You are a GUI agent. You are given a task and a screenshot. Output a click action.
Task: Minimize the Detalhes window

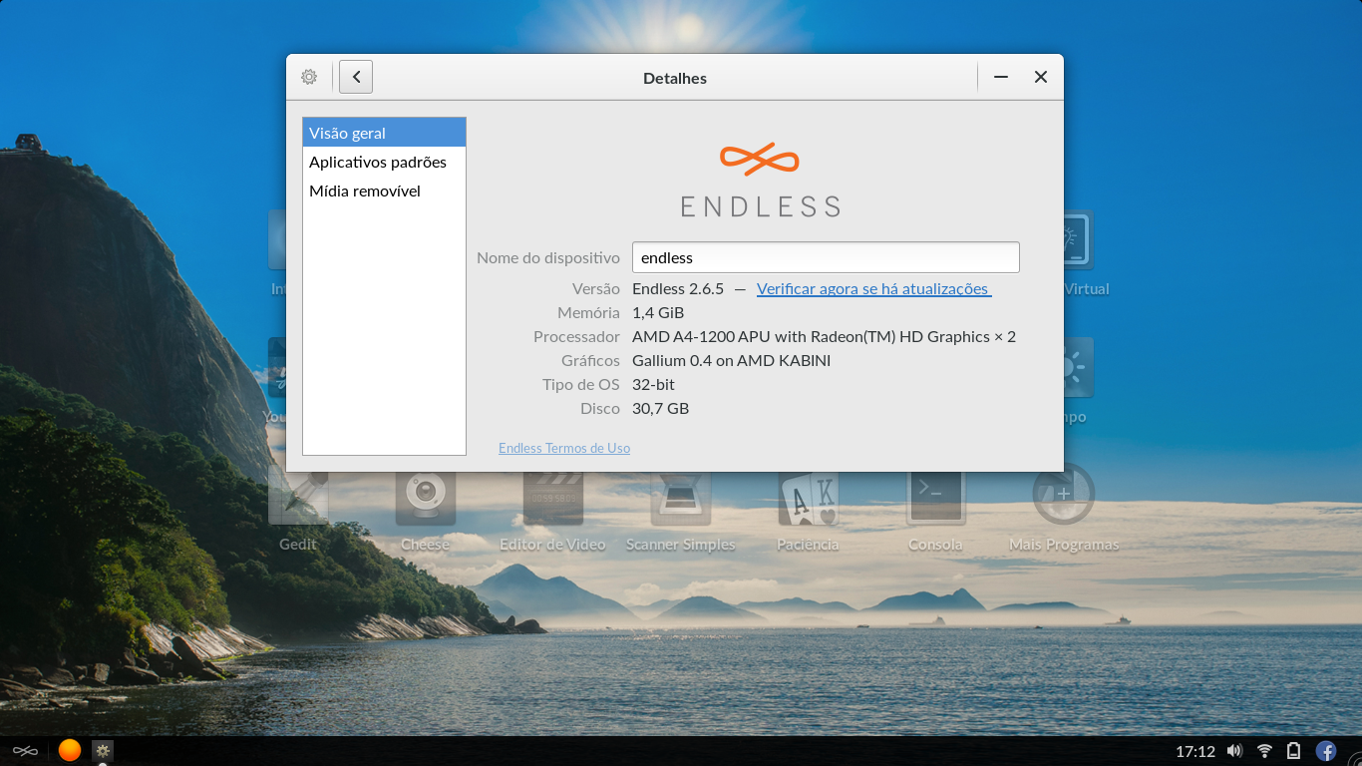click(x=1001, y=77)
